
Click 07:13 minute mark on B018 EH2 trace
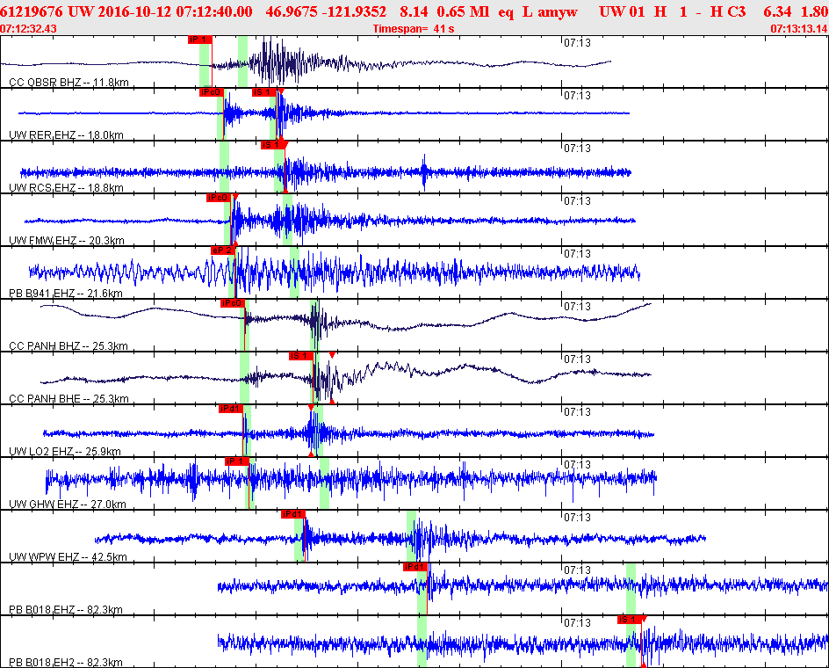(577, 622)
